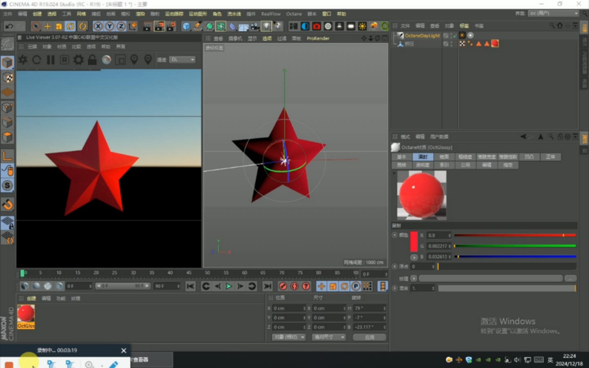Open the DL filter dropdown in Live Viewer
Image resolution: width=589 pixels, height=368 pixels.
(x=182, y=60)
